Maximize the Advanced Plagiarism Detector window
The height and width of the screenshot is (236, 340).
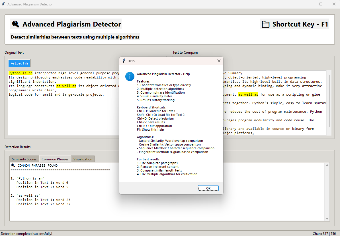click(x=321, y=4)
